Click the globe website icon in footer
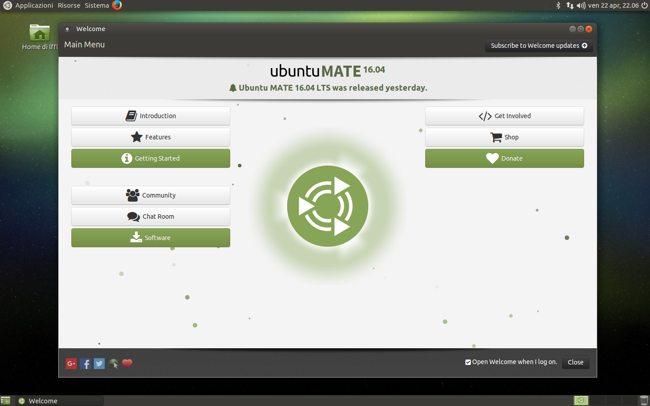 pos(114,364)
